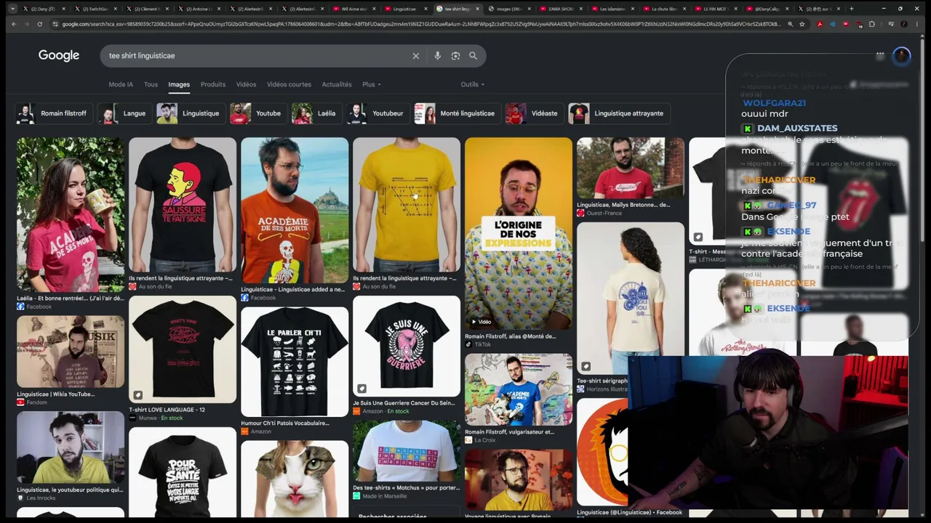This screenshot has height=523, width=931.
Task: Open 'Romain Filstroff, vulgarisateur' La Croix link
Action: coord(509,432)
